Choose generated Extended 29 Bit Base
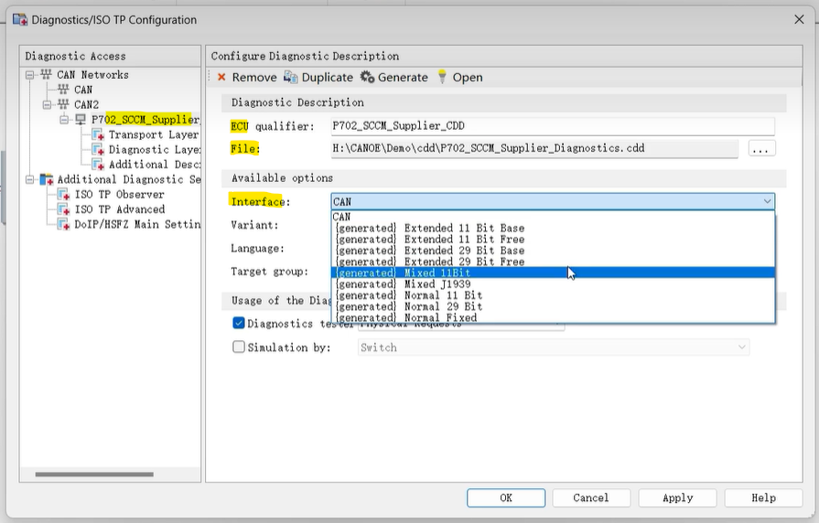 pos(553,251)
